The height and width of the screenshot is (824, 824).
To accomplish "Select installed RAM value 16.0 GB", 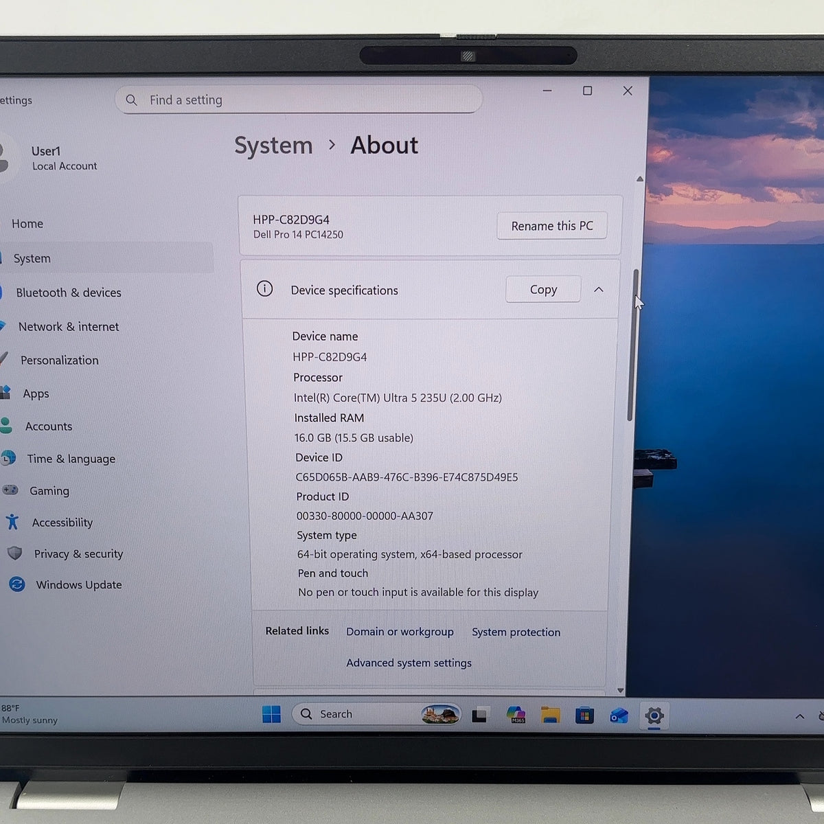I will click(x=312, y=437).
